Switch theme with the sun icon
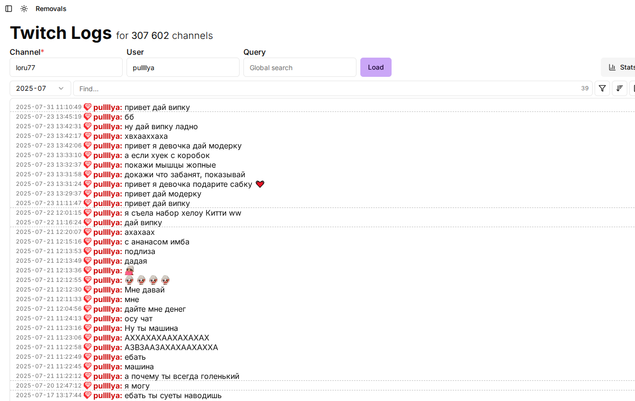 (24, 9)
